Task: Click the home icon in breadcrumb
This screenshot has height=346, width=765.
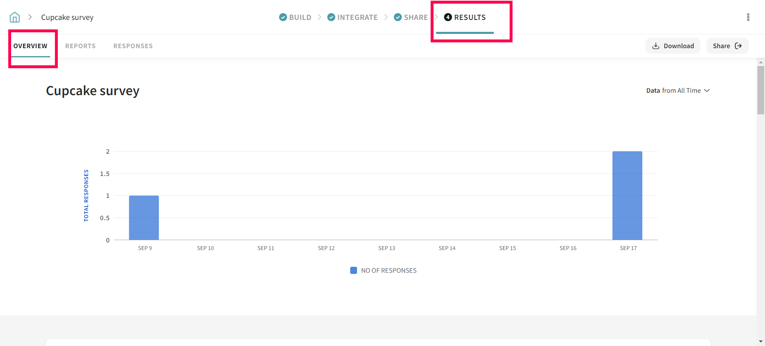Action: click(x=15, y=17)
